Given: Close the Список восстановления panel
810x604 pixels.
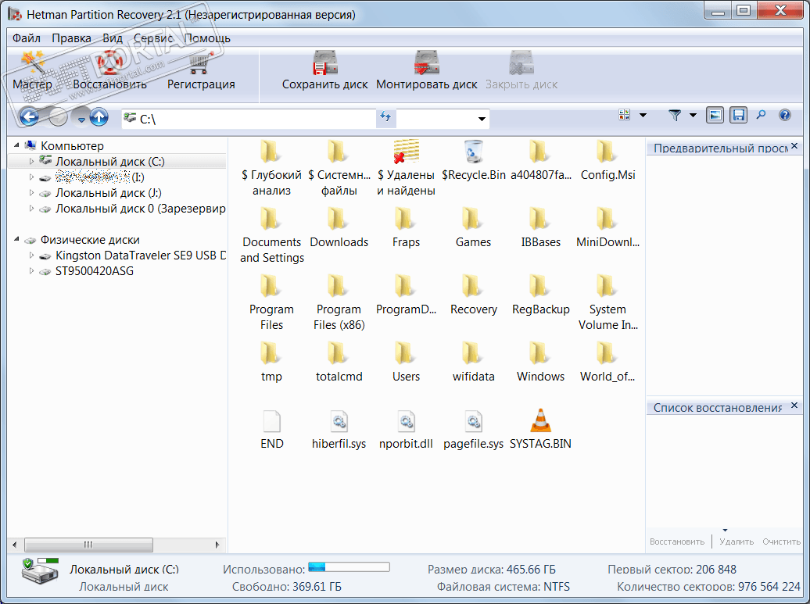Looking at the screenshot, I should (x=794, y=406).
